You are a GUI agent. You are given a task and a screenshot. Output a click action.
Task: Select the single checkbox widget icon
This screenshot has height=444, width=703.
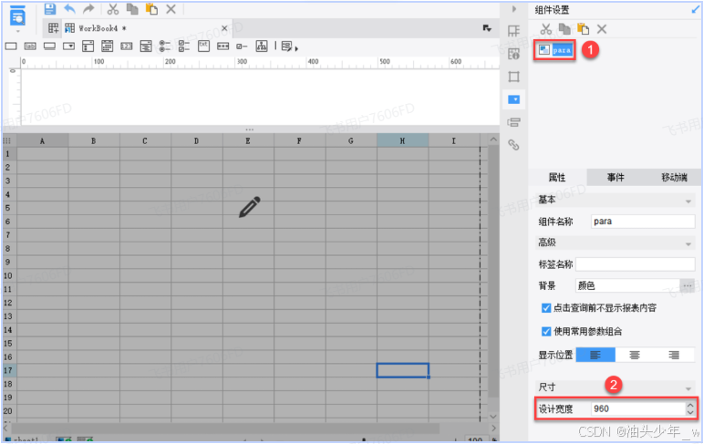(243, 46)
